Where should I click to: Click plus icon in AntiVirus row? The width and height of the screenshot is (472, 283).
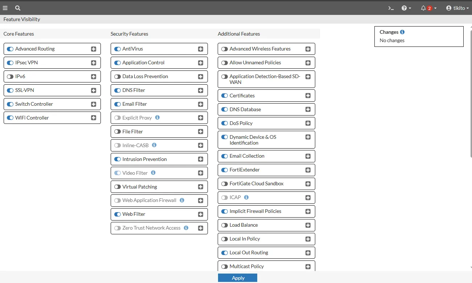[x=201, y=49]
